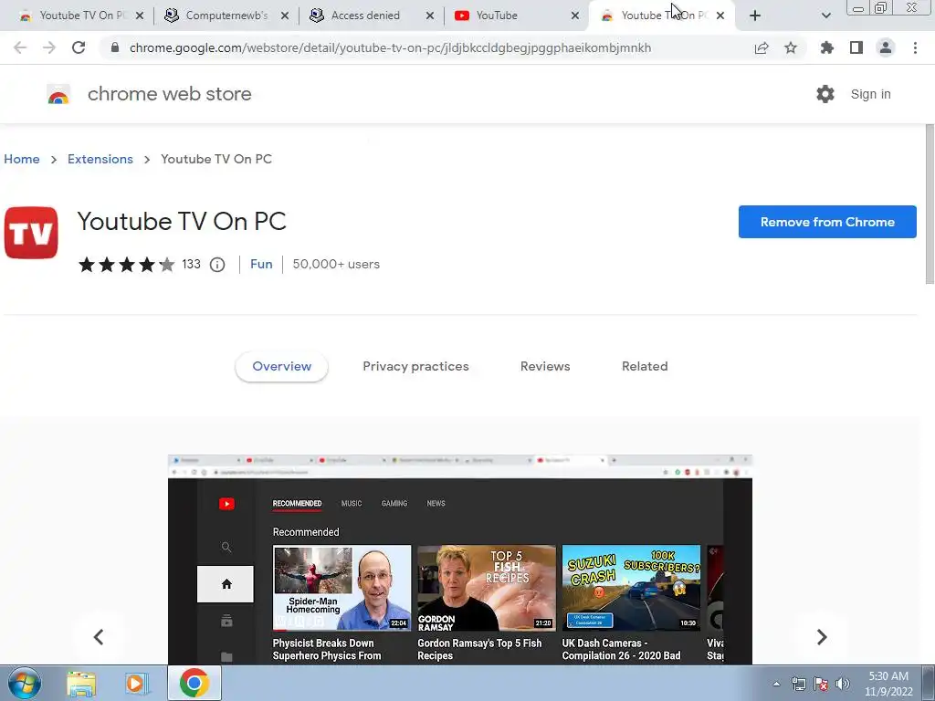
Task: Toggle the Chrome side panel icon
Action: pyautogui.click(x=856, y=47)
